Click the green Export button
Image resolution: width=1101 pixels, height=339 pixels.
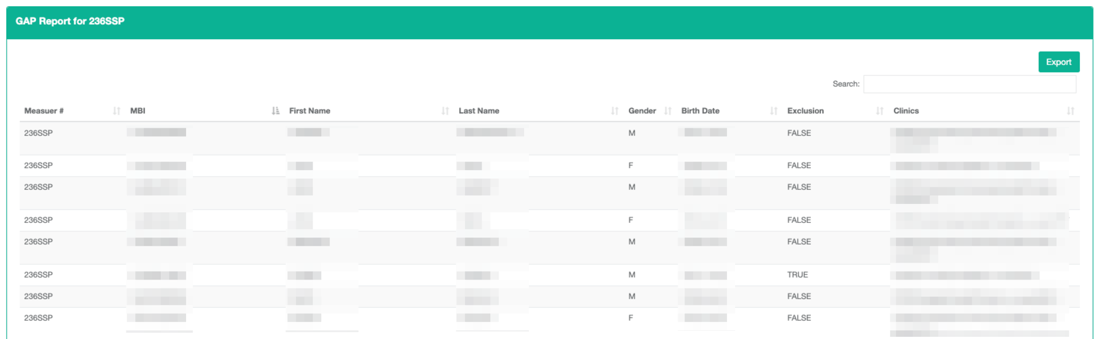click(x=1058, y=62)
